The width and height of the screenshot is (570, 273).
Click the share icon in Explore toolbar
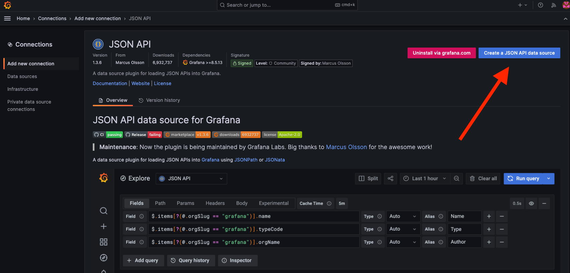point(390,179)
